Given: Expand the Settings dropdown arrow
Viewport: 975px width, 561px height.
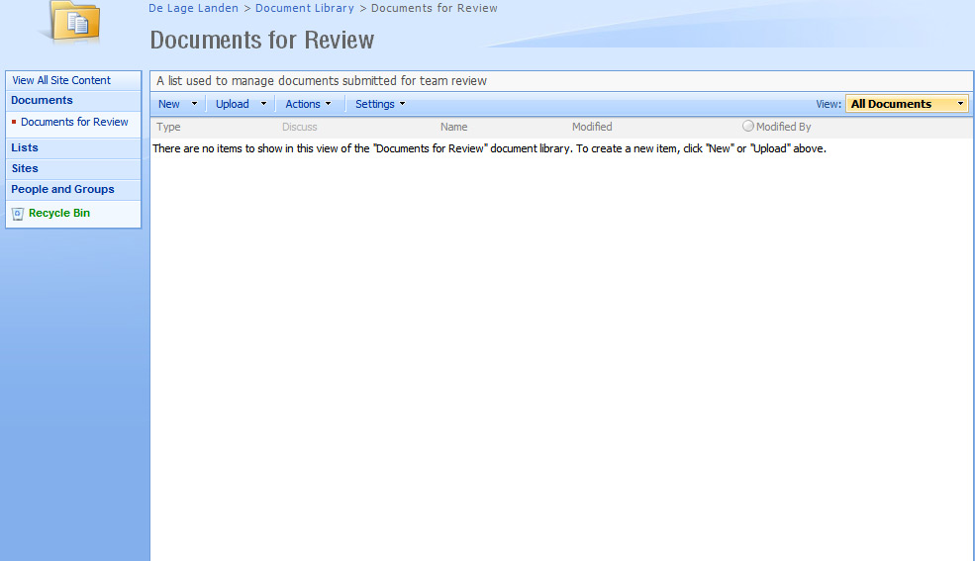Looking at the screenshot, I should click(x=402, y=104).
